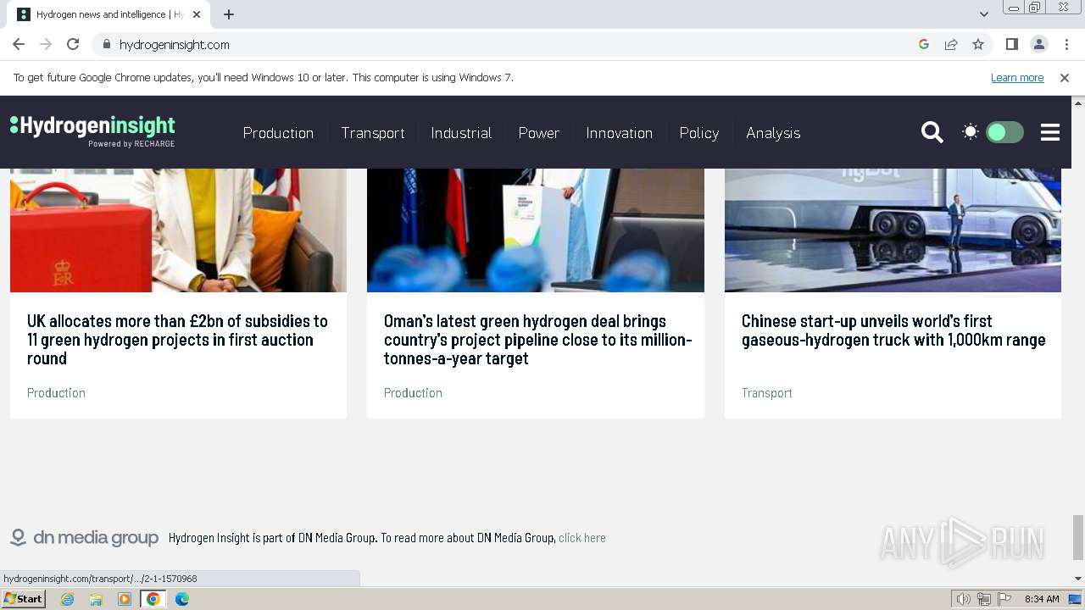1085x610 pixels.
Task: Click Production tag under UK article
Action: coord(56,392)
